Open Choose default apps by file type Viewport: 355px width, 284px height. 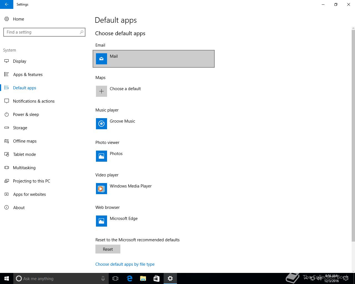[125, 264]
